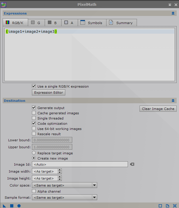Open the Expression Editor
Viewport: 179px width, 208px height.
[x=48, y=93]
